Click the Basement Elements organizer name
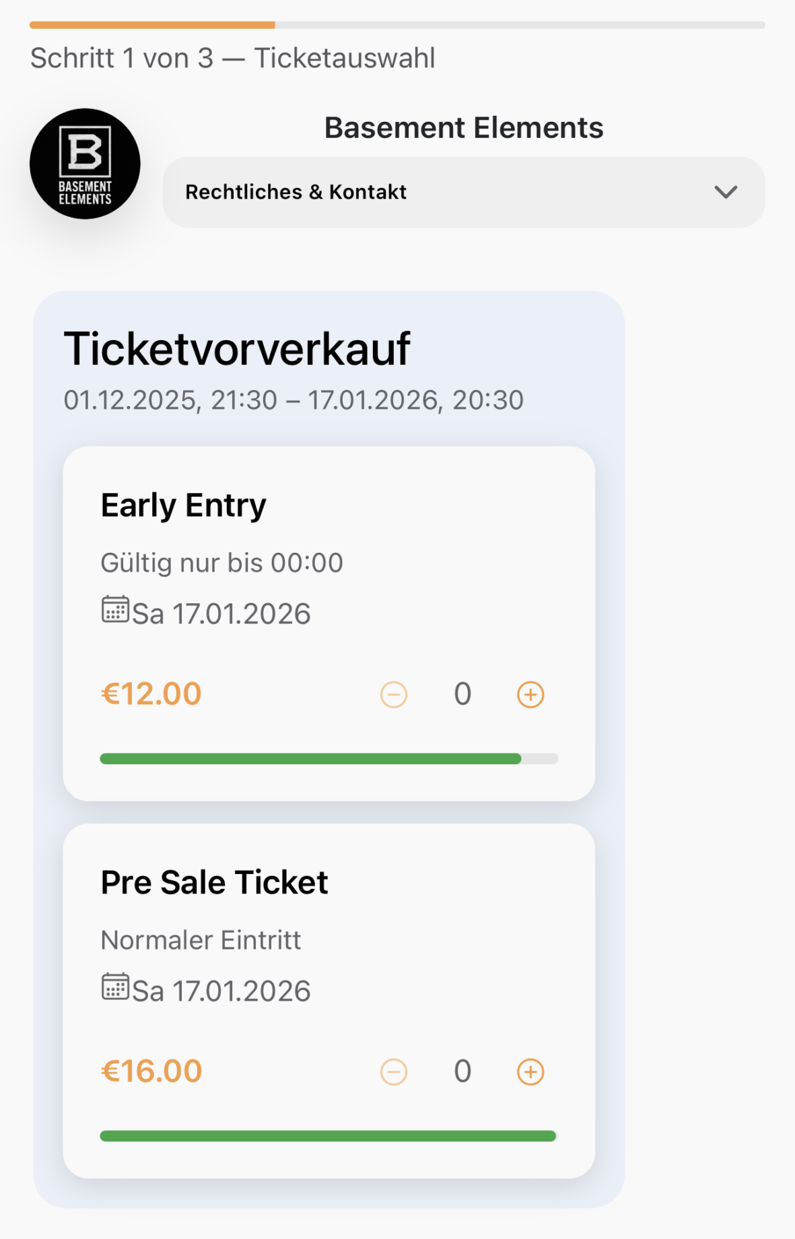 click(x=464, y=128)
